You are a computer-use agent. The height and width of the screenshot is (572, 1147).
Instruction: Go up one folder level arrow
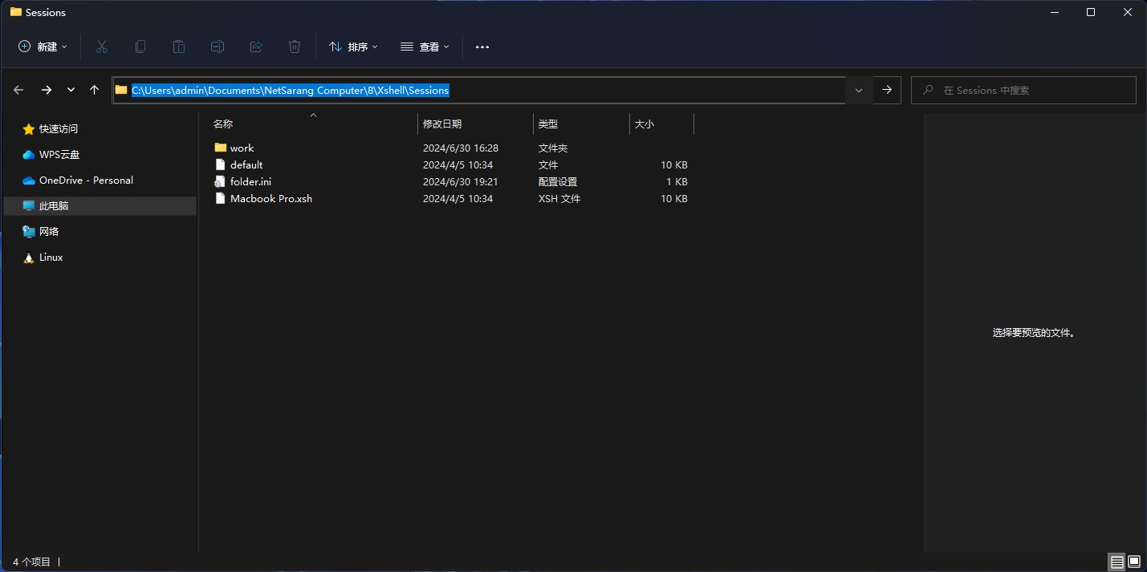point(95,90)
